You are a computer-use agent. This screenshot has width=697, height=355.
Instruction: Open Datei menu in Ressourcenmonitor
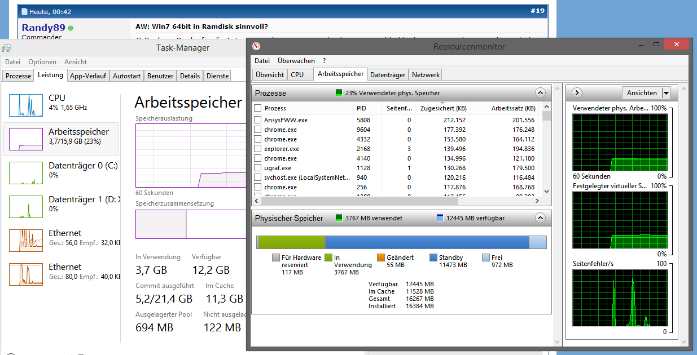click(x=262, y=61)
